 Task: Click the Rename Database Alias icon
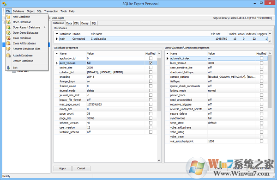coord(8,49)
